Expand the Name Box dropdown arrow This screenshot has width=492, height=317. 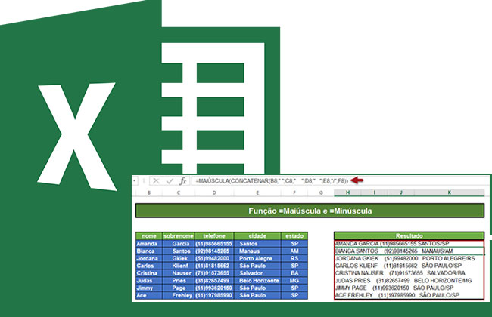coord(135,180)
